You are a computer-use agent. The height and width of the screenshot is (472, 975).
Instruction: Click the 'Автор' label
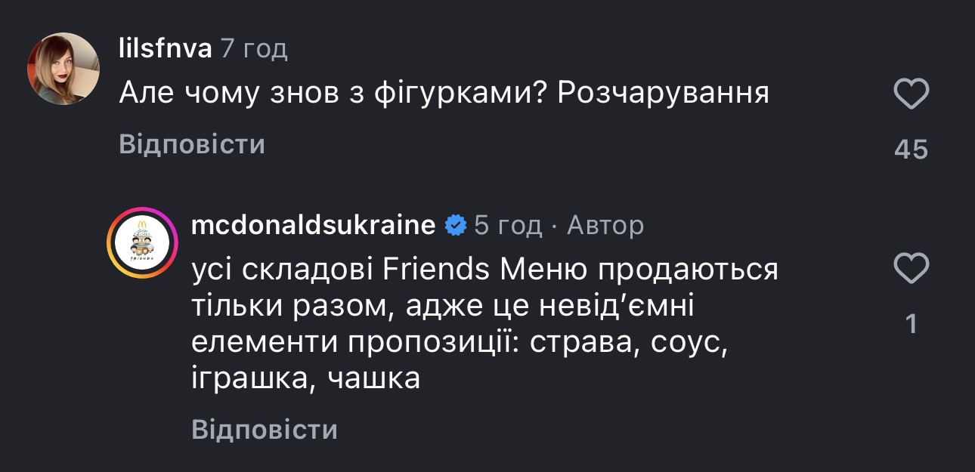point(605,225)
